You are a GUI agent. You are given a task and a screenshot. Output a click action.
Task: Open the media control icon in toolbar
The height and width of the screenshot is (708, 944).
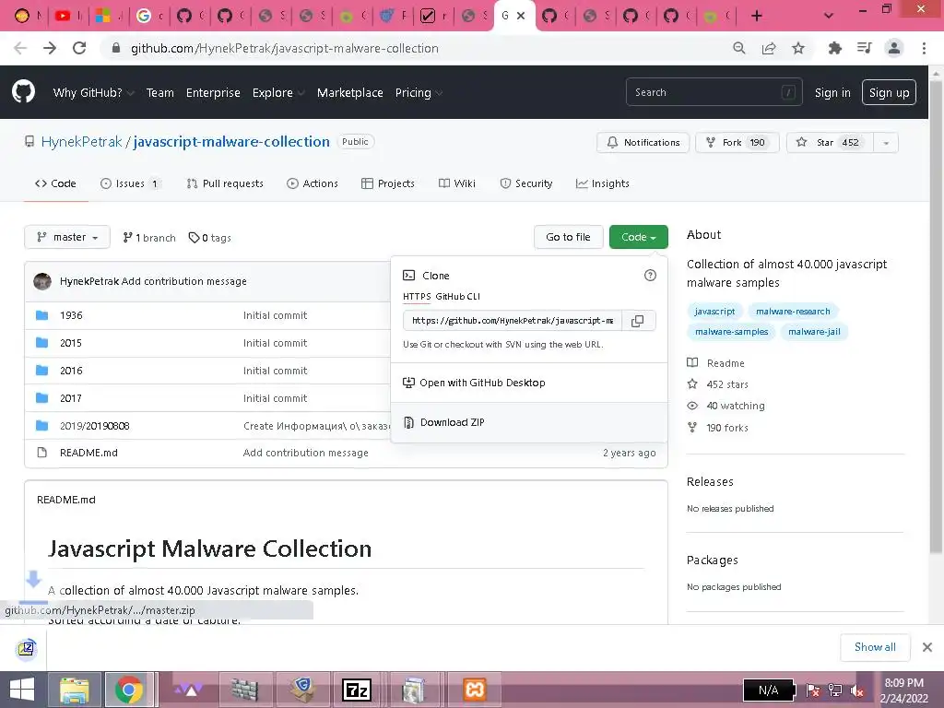(865, 48)
